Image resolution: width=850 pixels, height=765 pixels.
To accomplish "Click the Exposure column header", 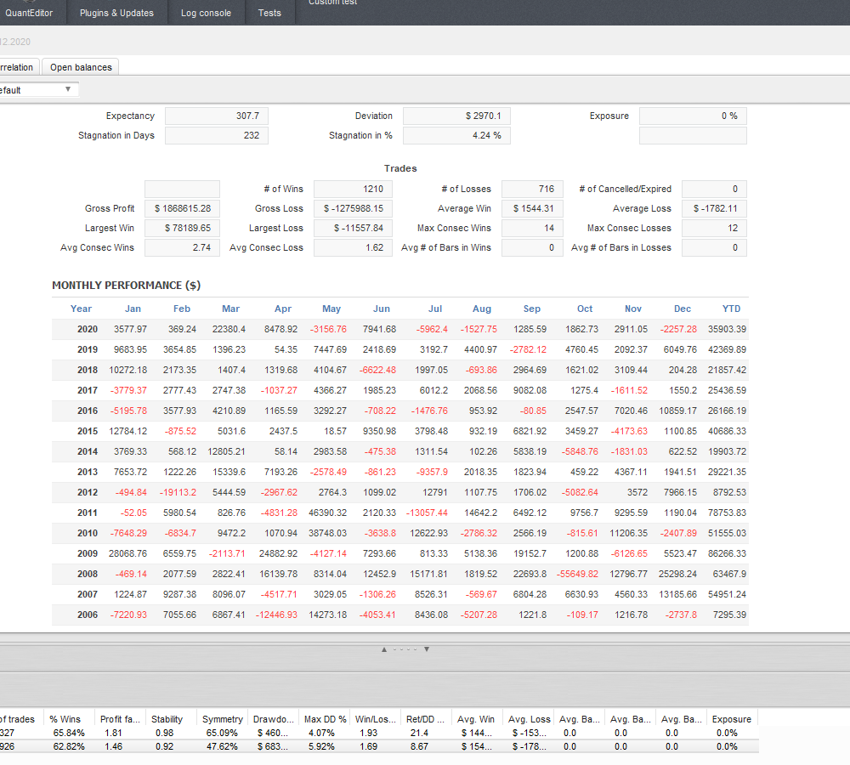I will point(731,719).
